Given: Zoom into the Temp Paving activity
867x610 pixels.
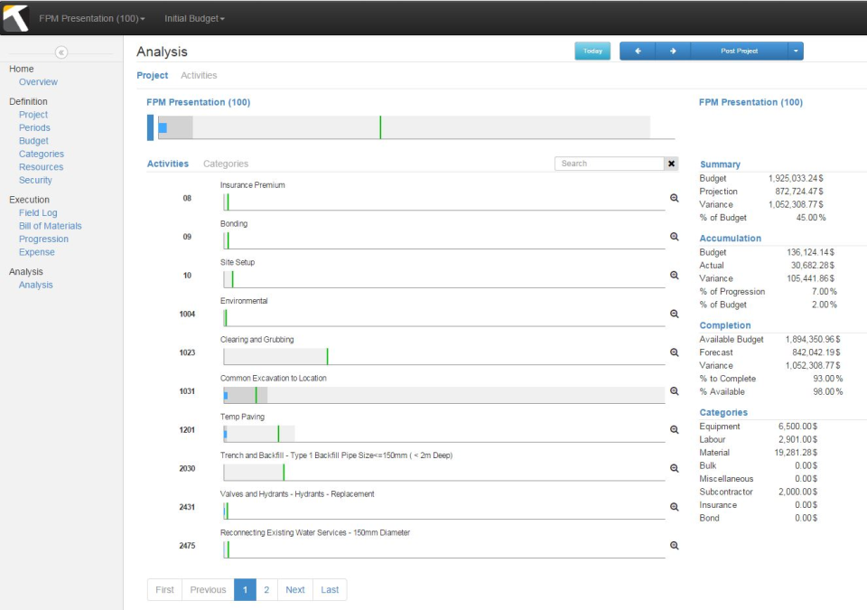Looking at the screenshot, I should [x=674, y=430].
